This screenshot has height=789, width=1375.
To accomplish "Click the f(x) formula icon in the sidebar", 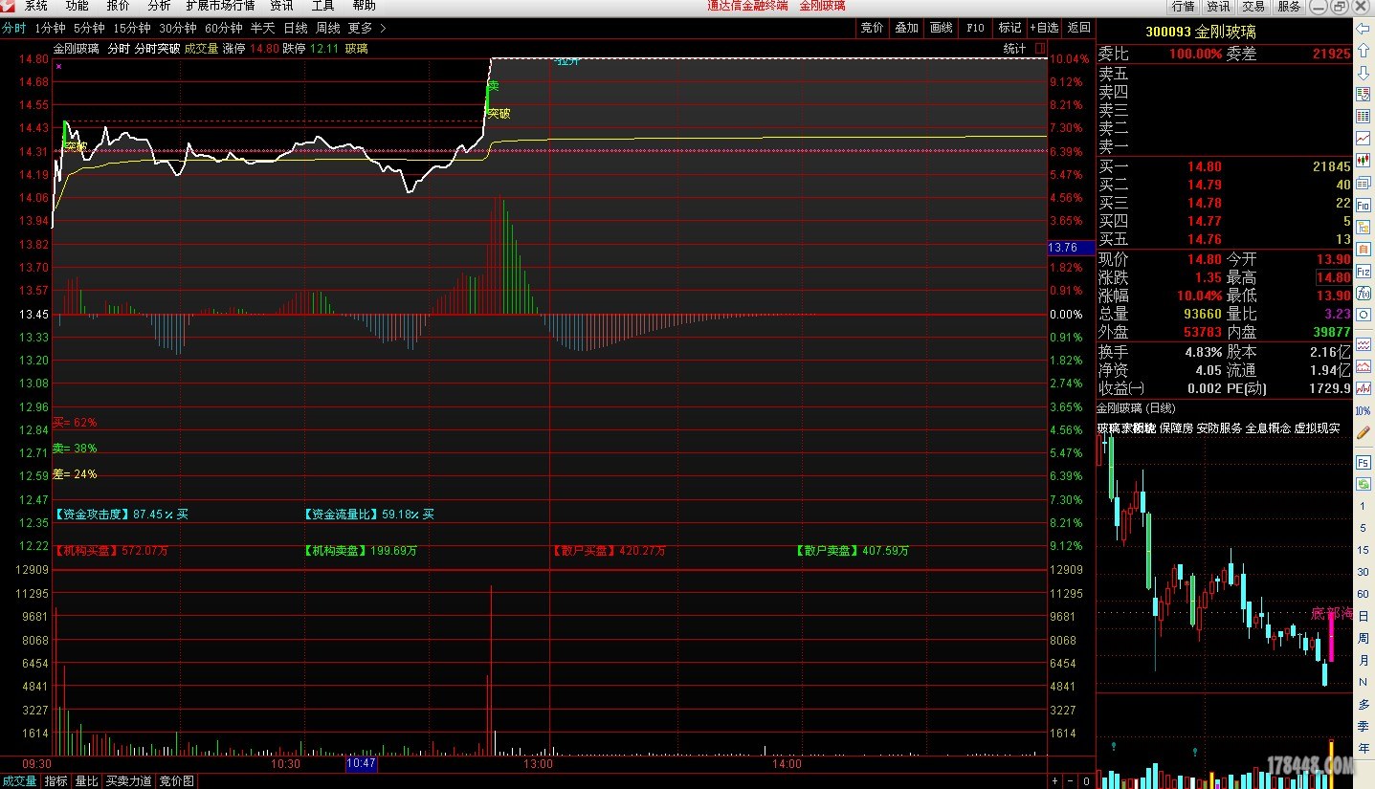I will coord(1363,293).
